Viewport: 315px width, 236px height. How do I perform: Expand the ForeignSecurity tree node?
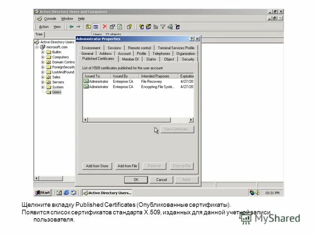[43, 67]
